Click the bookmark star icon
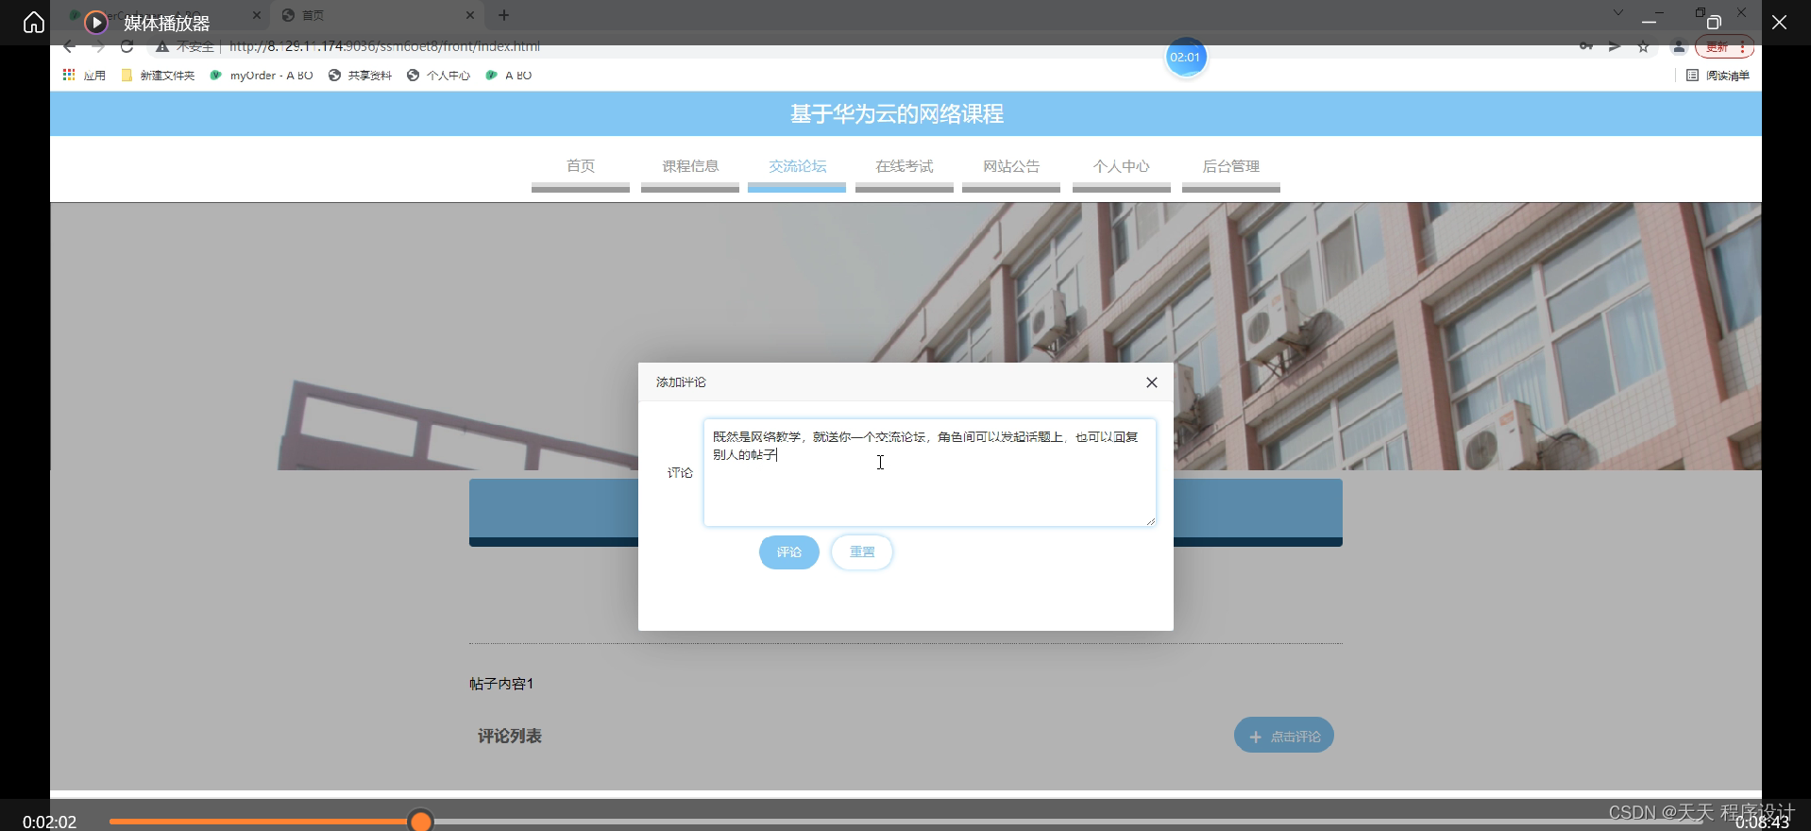 [1643, 46]
